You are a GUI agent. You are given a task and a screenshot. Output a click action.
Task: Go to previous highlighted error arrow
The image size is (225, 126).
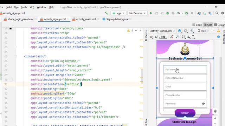pyautogui.click(x=136, y=30)
